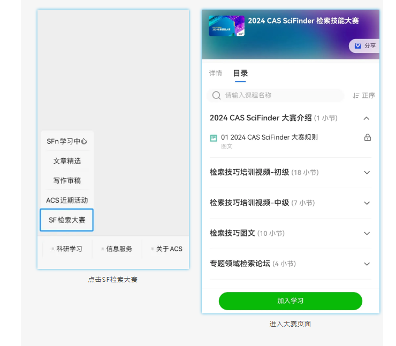Expand the 专题领域检索论坛 section
396x346 pixels.
(x=367, y=264)
